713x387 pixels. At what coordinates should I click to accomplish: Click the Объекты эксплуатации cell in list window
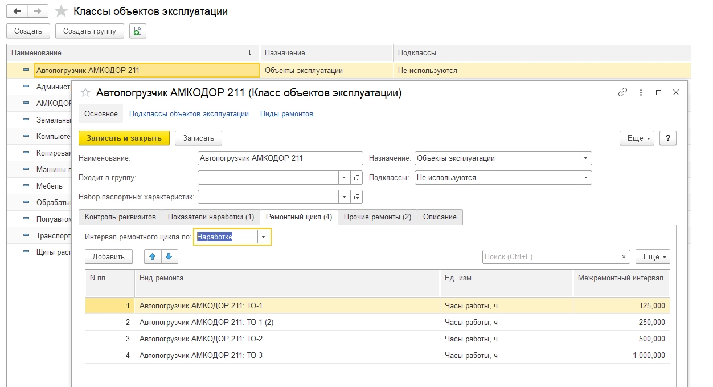coord(326,70)
